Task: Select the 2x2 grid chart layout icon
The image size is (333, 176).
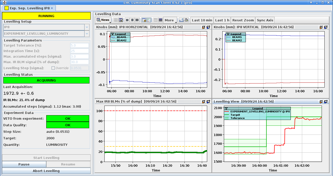Action: click(137, 20)
